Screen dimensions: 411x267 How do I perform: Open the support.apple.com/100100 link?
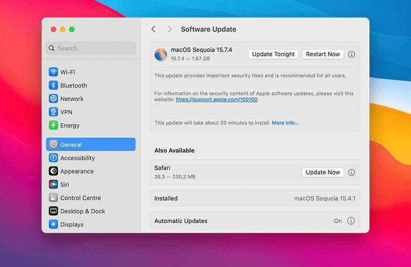[x=217, y=99]
